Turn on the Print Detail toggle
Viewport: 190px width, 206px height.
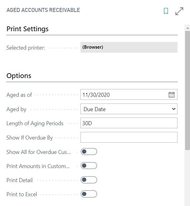click(89, 180)
